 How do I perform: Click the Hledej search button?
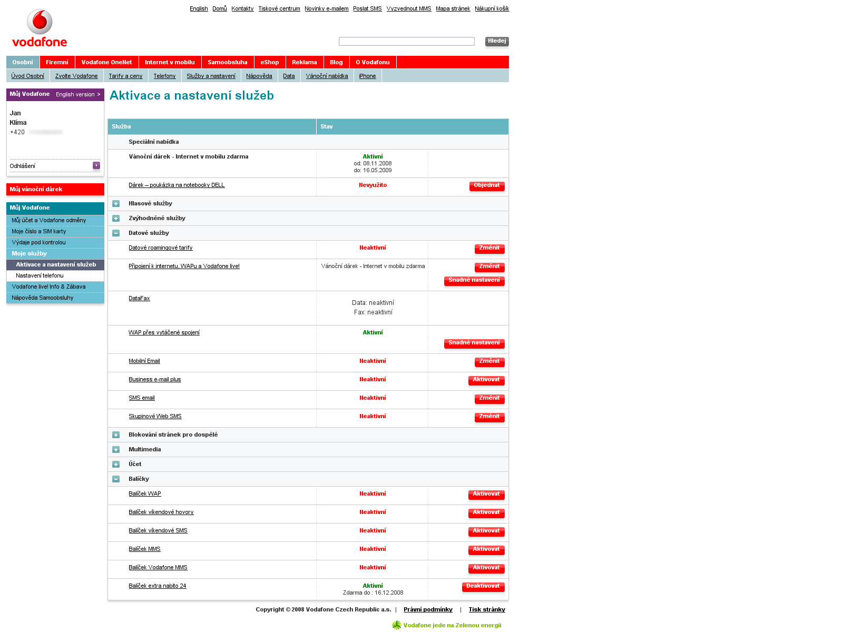coord(497,41)
